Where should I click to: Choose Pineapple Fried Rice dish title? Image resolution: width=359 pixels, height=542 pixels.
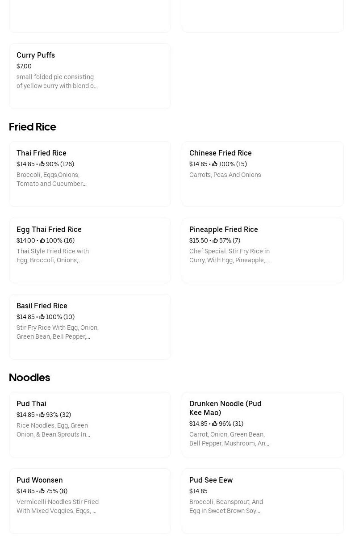point(224,229)
